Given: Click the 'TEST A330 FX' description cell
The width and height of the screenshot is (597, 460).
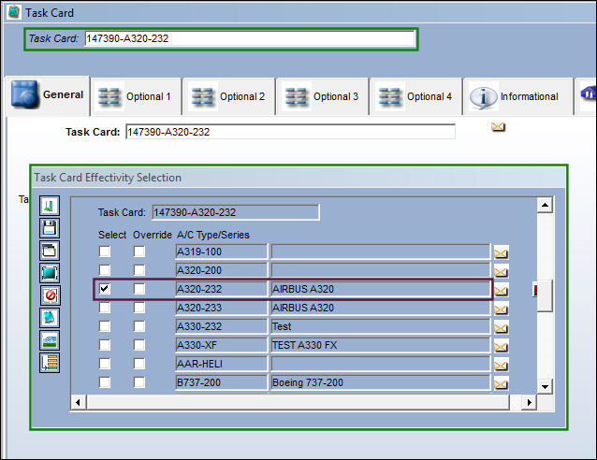Looking at the screenshot, I should point(380,345).
